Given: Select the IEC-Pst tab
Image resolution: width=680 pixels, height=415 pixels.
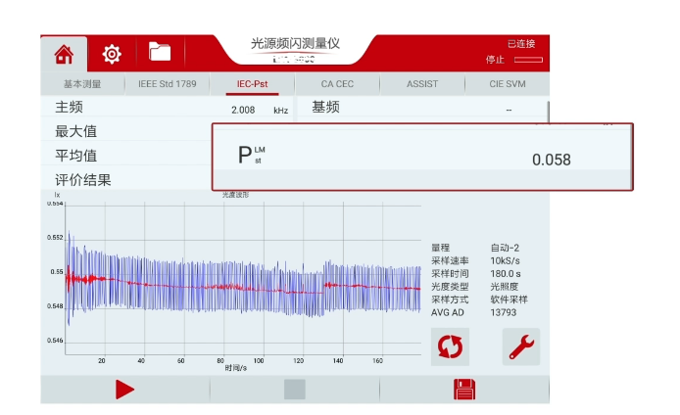Looking at the screenshot, I should coord(252,84).
